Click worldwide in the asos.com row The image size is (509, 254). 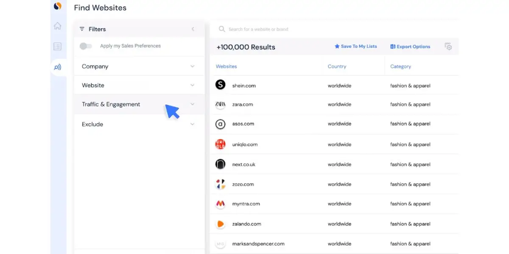(x=340, y=124)
